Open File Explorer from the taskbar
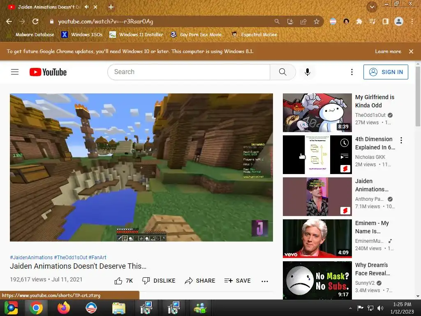 119,308
